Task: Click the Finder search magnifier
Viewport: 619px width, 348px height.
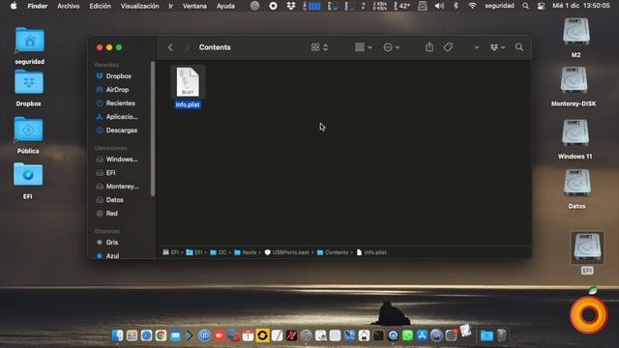Action: [519, 47]
